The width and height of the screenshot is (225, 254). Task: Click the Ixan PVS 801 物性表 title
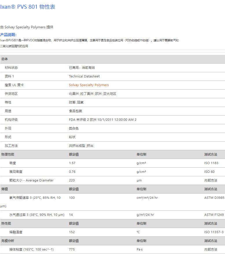[28, 7]
